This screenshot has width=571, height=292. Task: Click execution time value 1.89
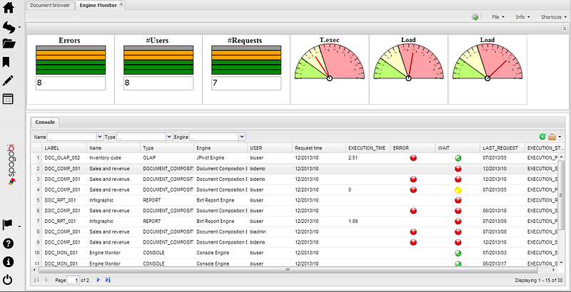click(x=353, y=221)
